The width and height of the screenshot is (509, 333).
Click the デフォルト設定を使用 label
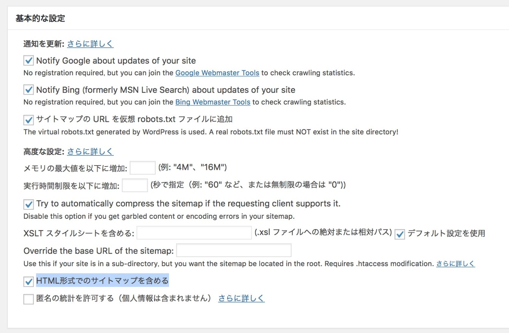(x=446, y=233)
